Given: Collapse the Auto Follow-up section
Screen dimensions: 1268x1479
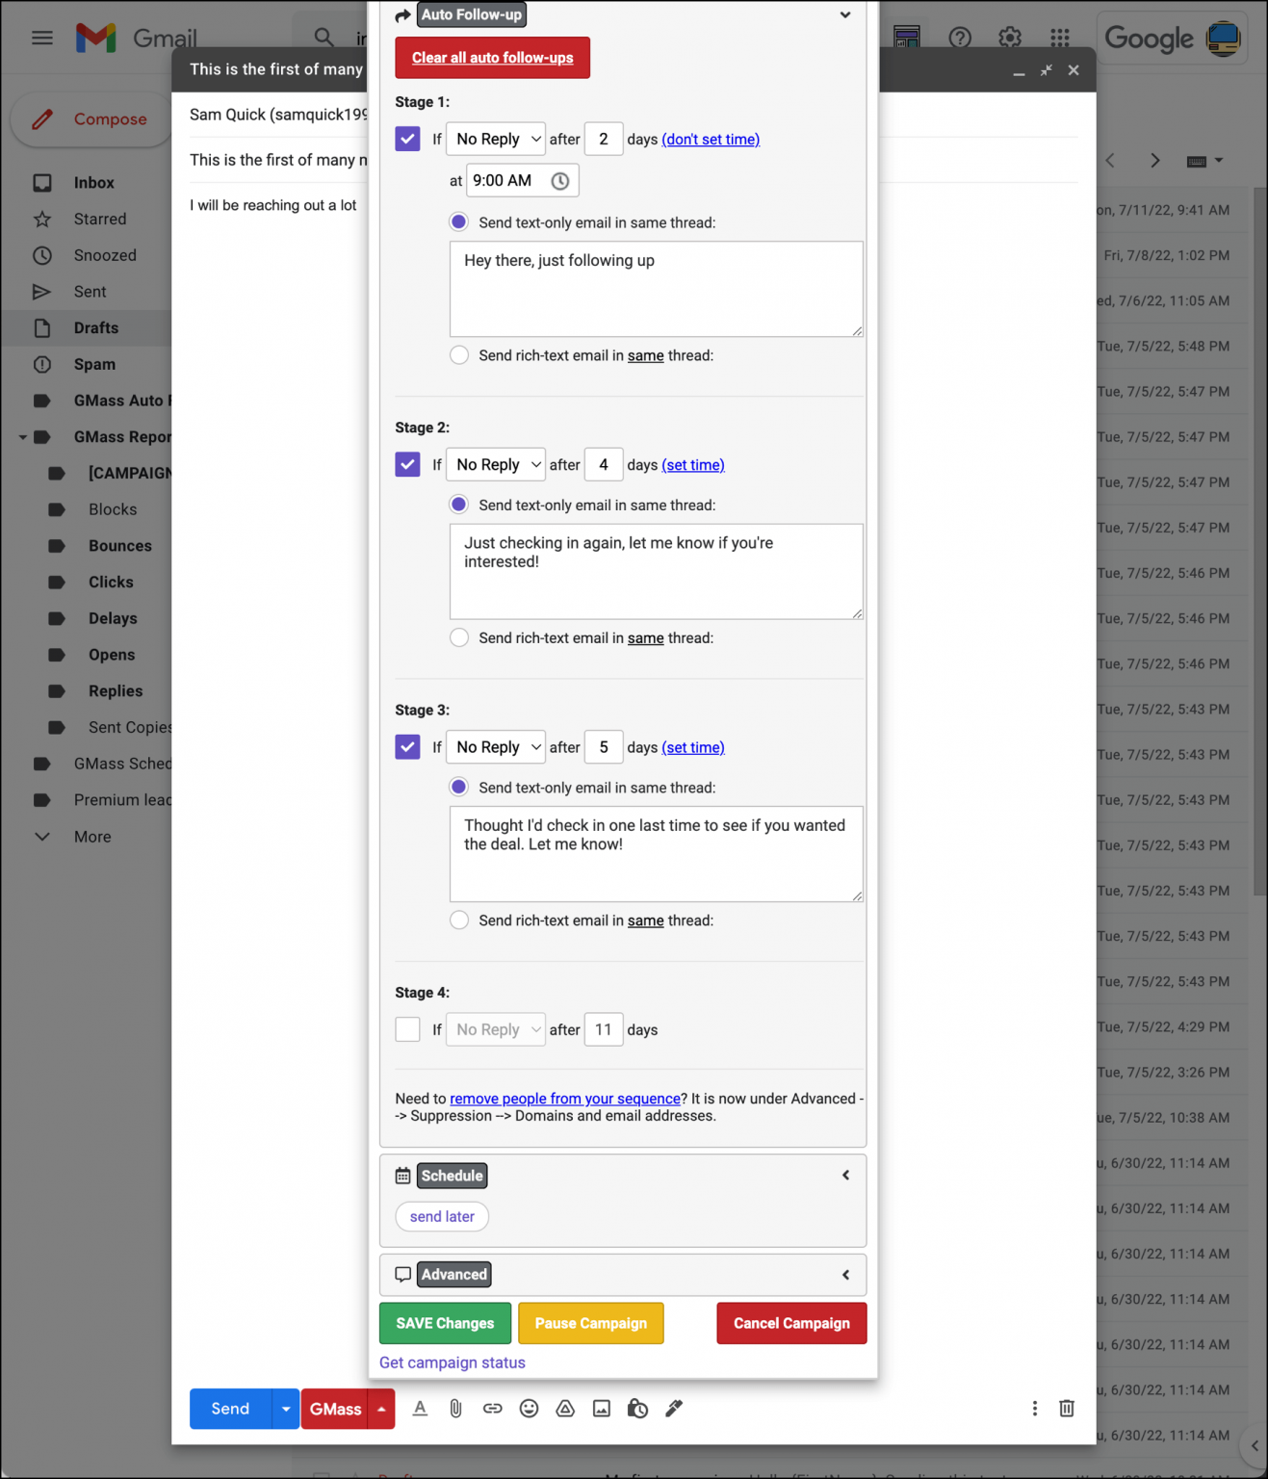Looking at the screenshot, I should [844, 14].
